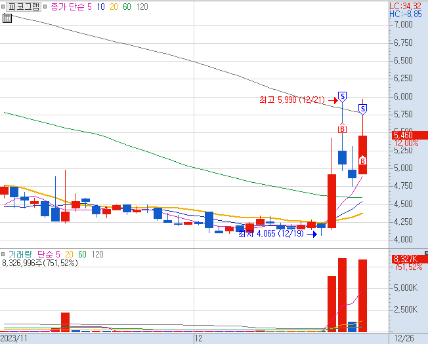Click the 12 month marker on date axis
The image size is (428, 344).
coord(199,338)
